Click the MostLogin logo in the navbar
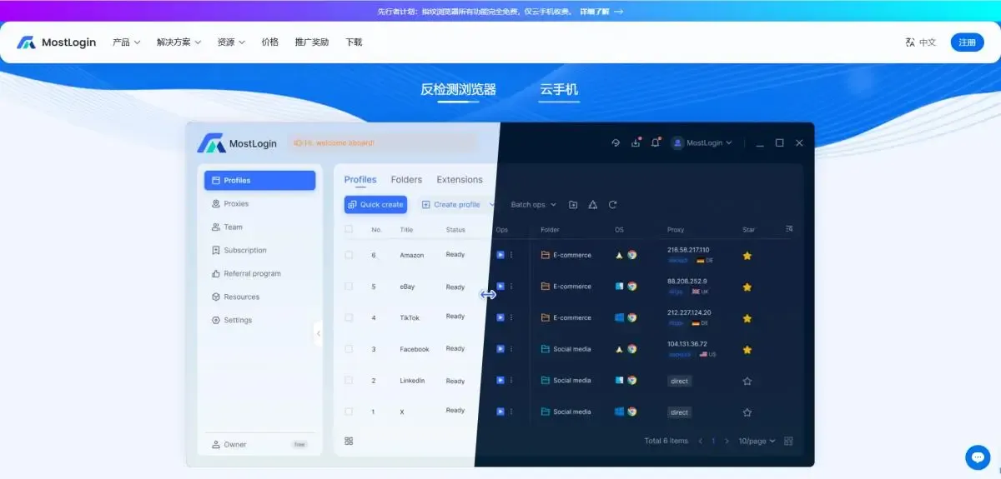Image resolution: width=1001 pixels, height=479 pixels. tap(56, 42)
